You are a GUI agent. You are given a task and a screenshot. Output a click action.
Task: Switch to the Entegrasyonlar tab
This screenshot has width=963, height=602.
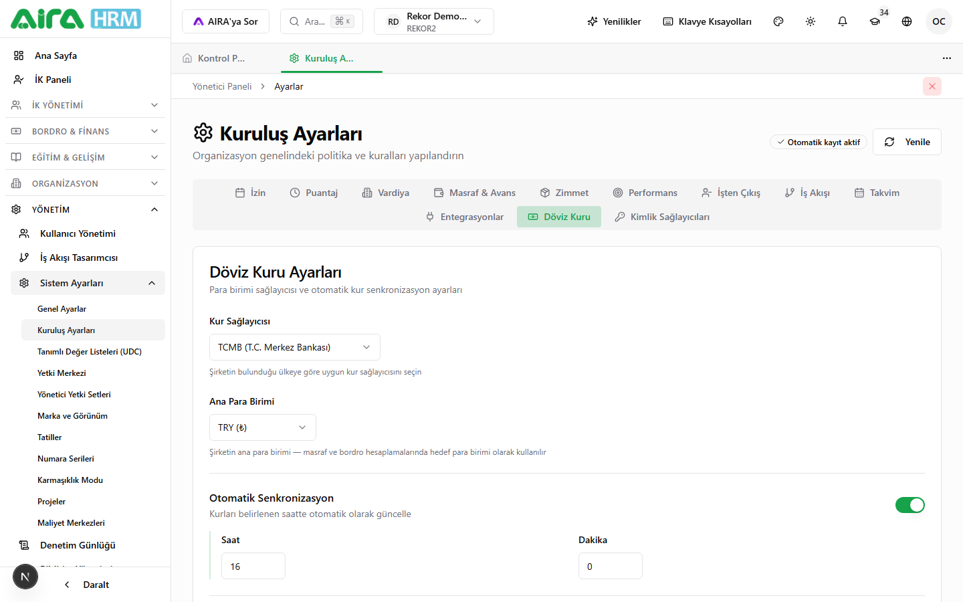(464, 217)
